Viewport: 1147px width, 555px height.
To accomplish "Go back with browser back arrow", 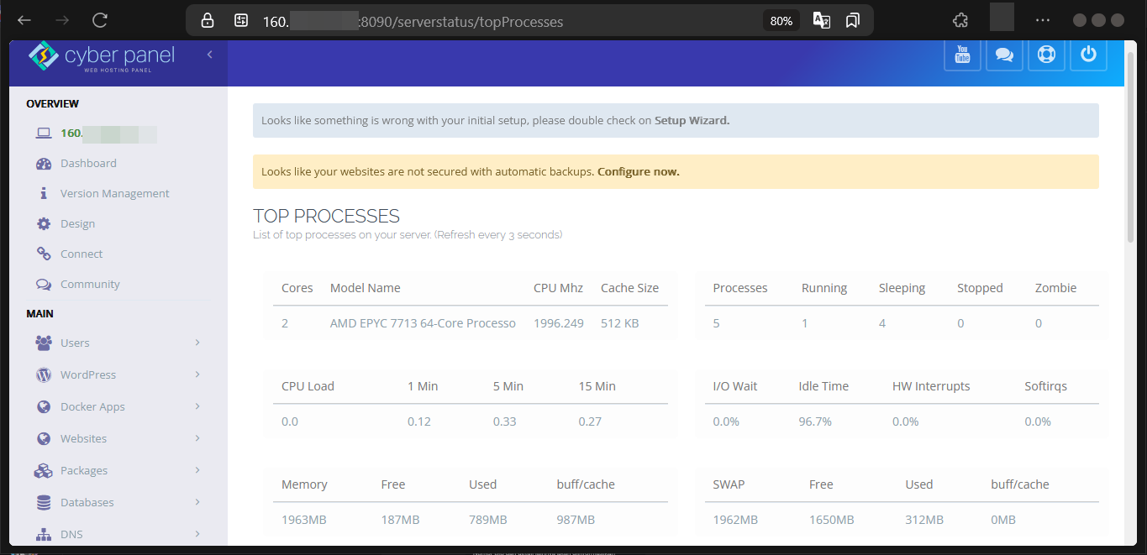I will point(24,21).
